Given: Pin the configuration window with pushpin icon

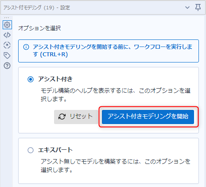Looking at the screenshot, I should pos(198,8).
